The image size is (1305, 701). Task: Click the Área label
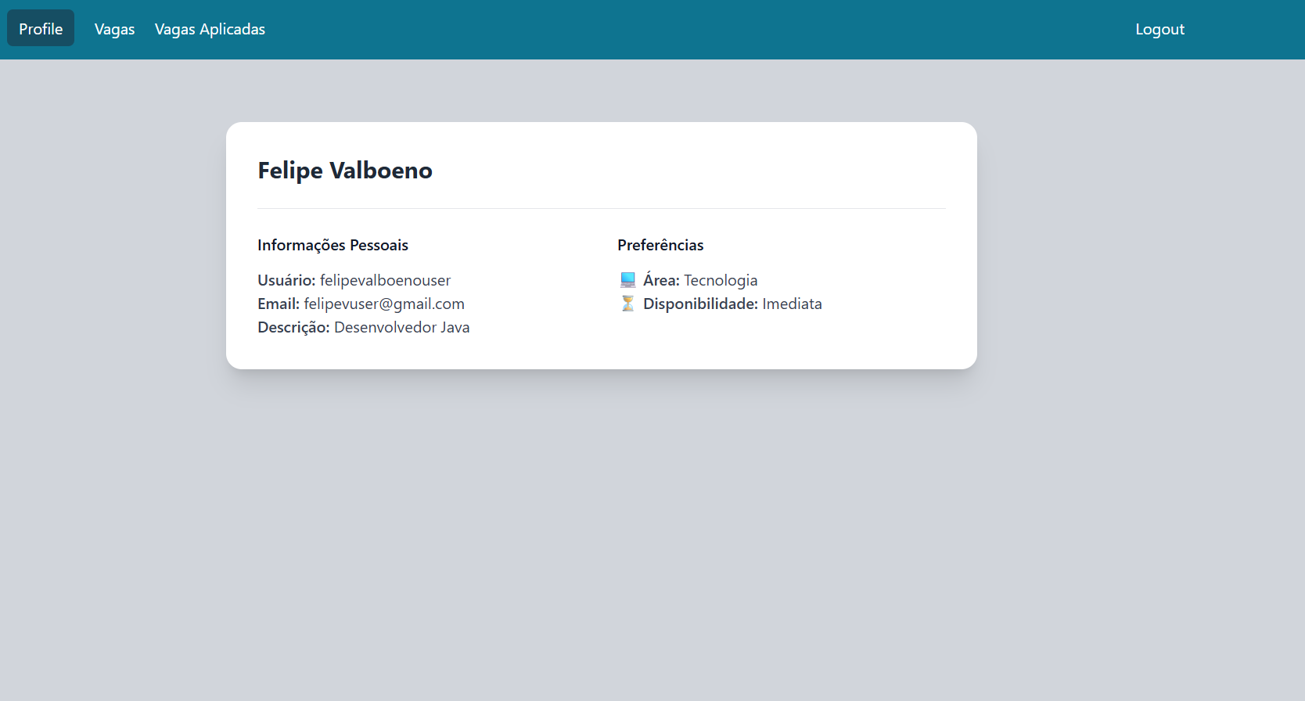661,280
